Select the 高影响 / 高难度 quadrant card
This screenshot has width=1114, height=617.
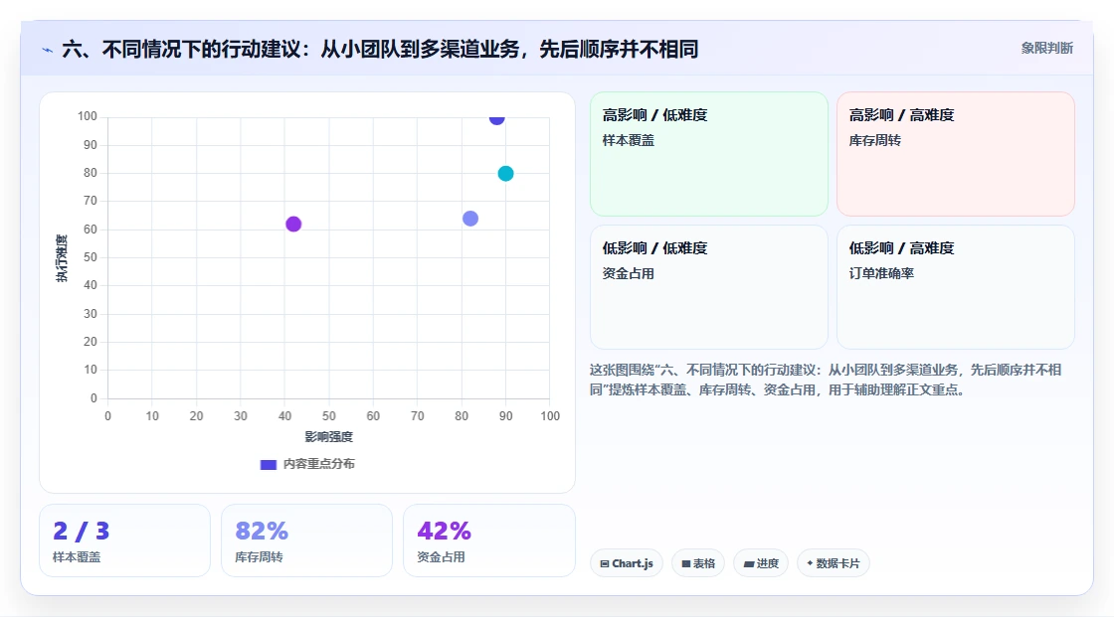click(x=956, y=153)
